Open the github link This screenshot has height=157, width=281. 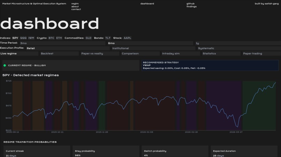(x=190, y=3)
